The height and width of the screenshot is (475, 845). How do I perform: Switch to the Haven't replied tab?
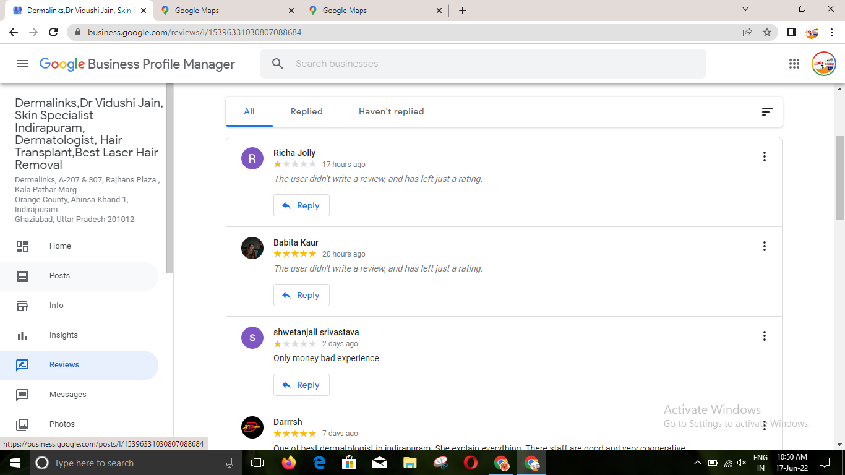coord(392,112)
